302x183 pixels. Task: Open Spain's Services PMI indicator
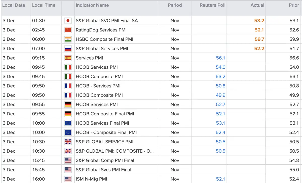coord(89,58)
